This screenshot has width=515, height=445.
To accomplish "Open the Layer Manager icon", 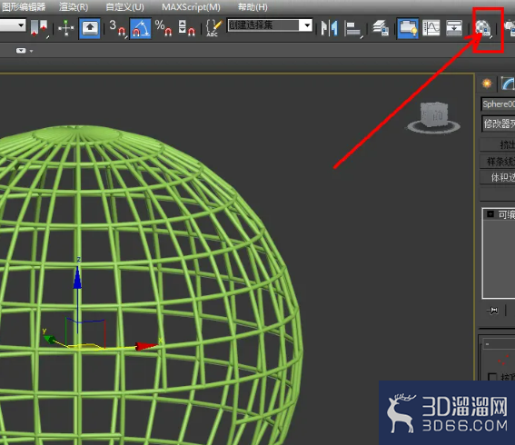I will 381,28.
